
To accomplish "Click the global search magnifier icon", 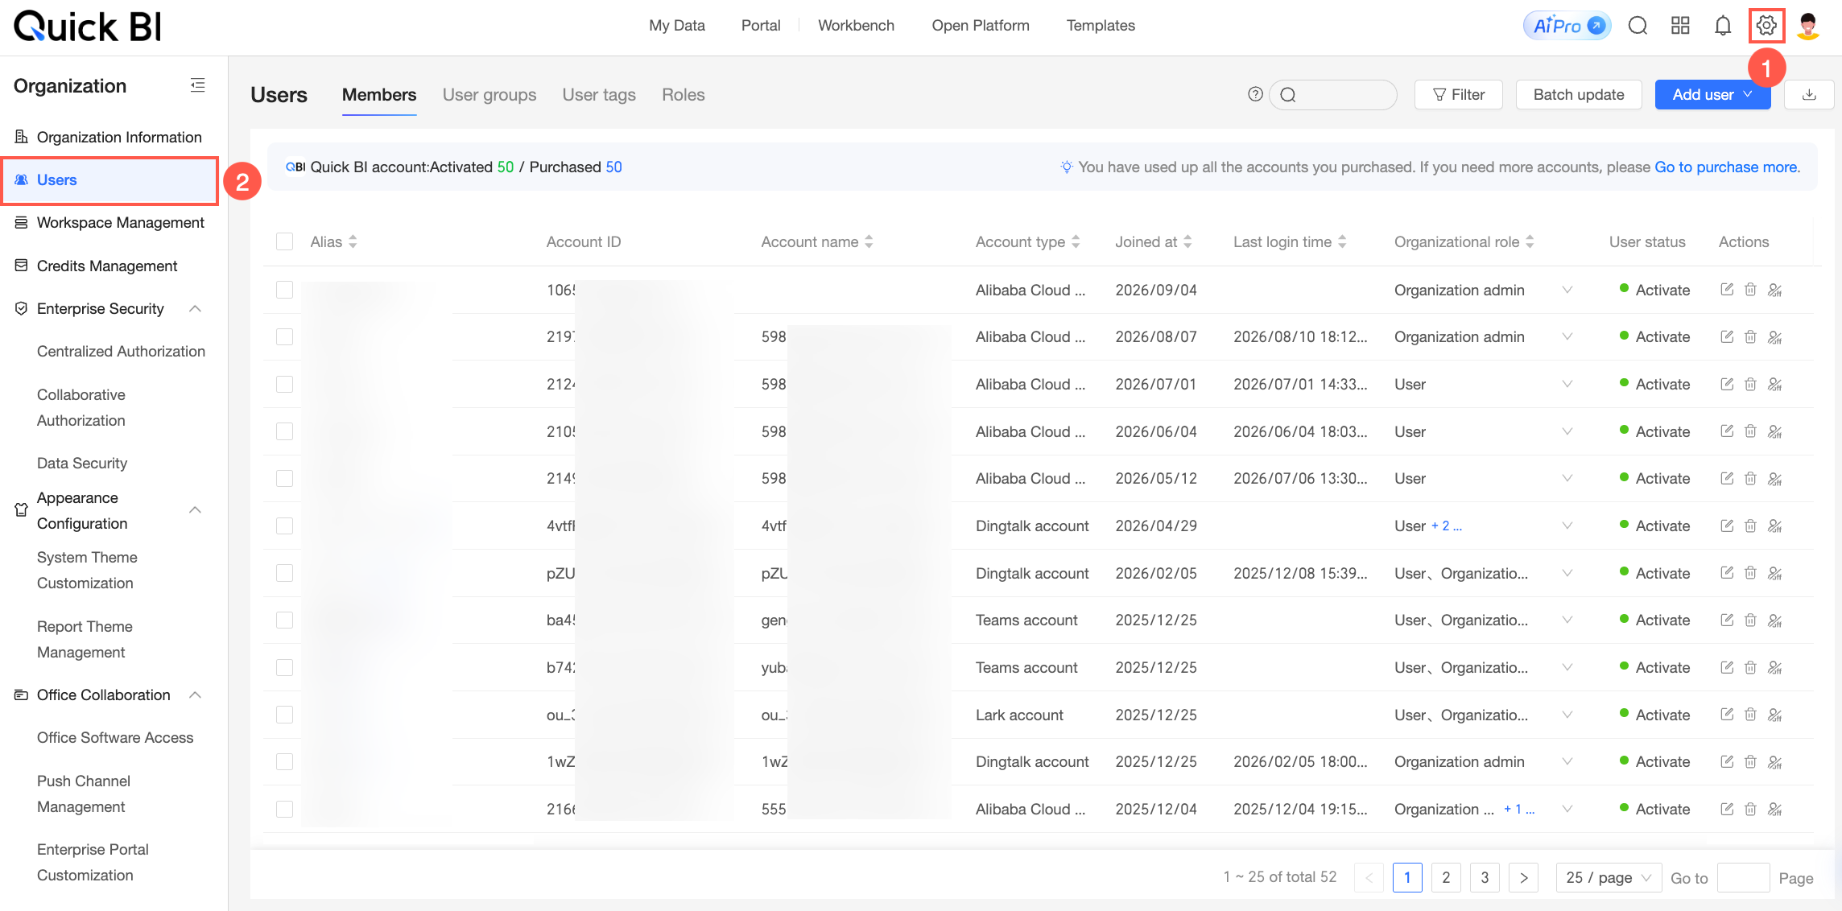I will click(x=1638, y=26).
